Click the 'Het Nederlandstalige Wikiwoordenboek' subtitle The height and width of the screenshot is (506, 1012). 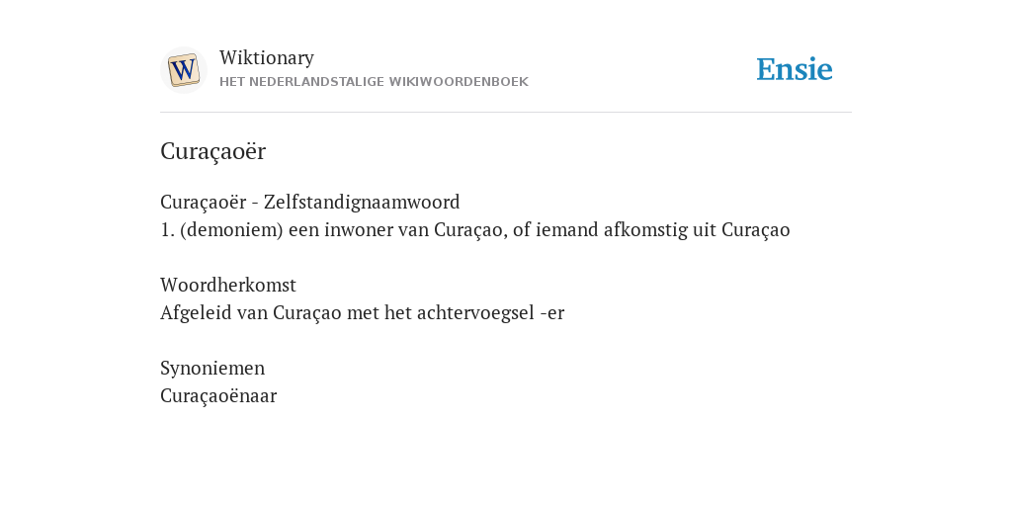pyautogui.click(x=374, y=82)
